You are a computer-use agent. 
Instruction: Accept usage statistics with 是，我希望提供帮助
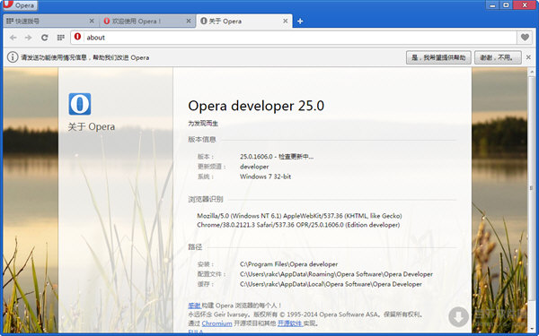click(438, 57)
